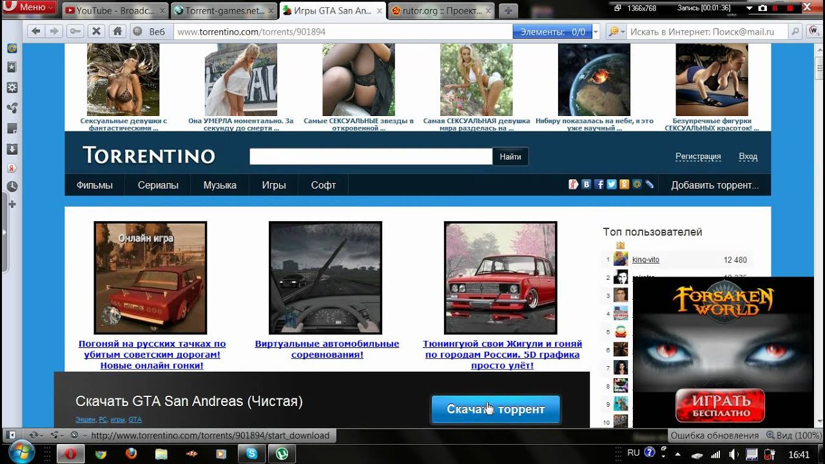The height and width of the screenshot is (464, 825).
Task: Click the red Zhiguli tuning ad thumbnail
Action: pos(501,278)
